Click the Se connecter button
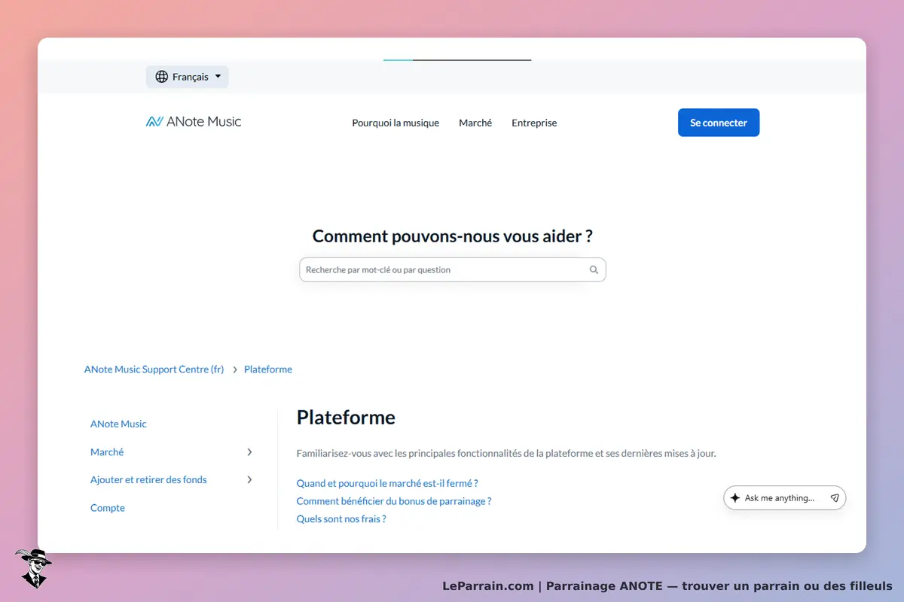This screenshot has height=602, width=904. tap(719, 123)
